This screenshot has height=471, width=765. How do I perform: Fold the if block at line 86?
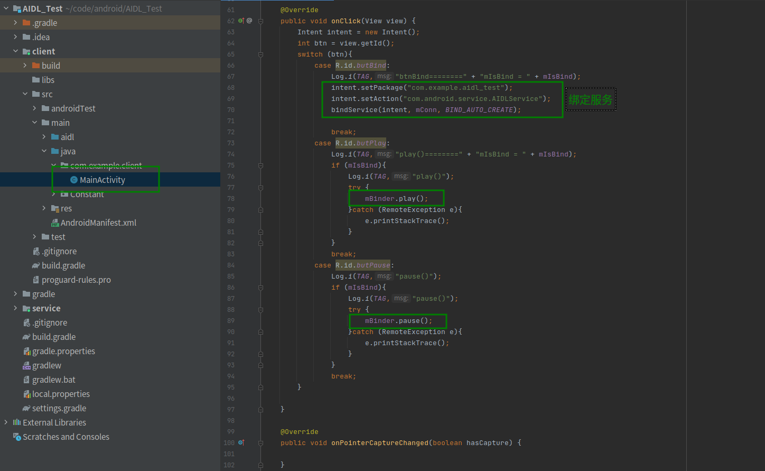pyautogui.click(x=260, y=287)
